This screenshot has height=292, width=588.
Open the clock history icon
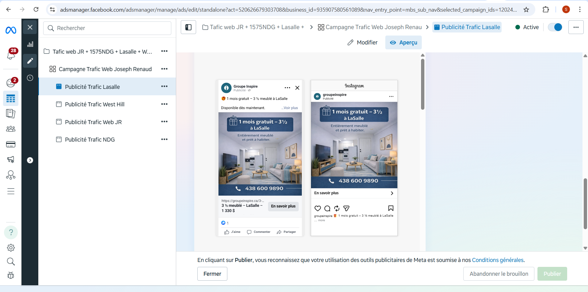pyautogui.click(x=30, y=78)
